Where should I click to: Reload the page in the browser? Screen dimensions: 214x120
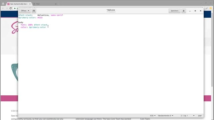[x=10, y=8]
